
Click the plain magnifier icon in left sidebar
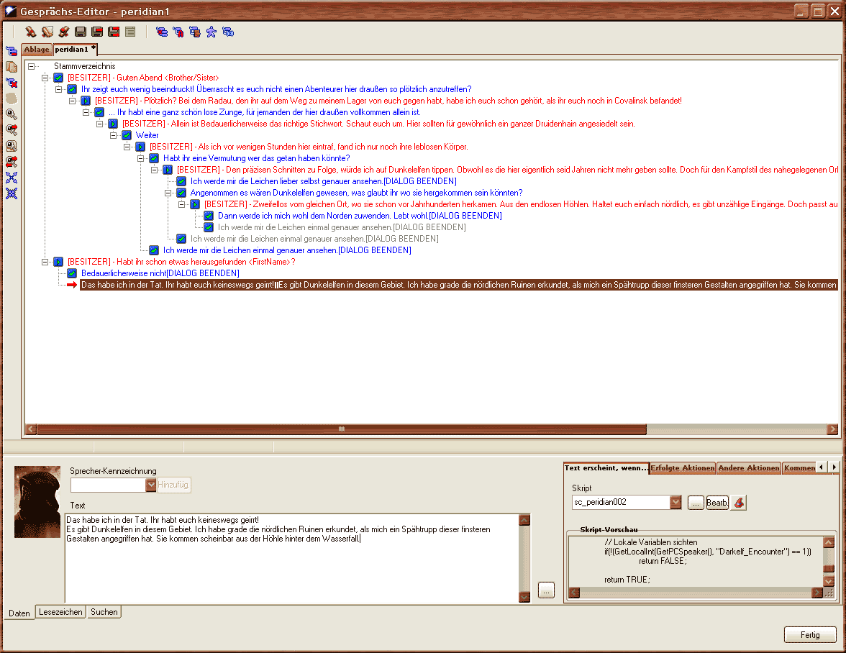12,114
